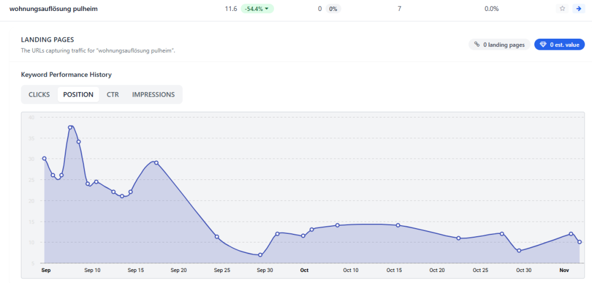The height and width of the screenshot is (283, 592).
Task: Select the POSITION tab
Action: [x=78, y=94]
